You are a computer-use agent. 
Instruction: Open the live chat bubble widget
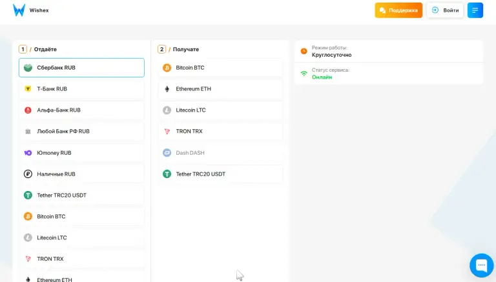[481, 265]
